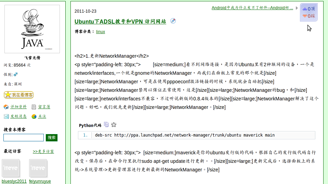The image size is (328, 184).
Task: Click the code line number 1.
Action: (x=85, y=135)
